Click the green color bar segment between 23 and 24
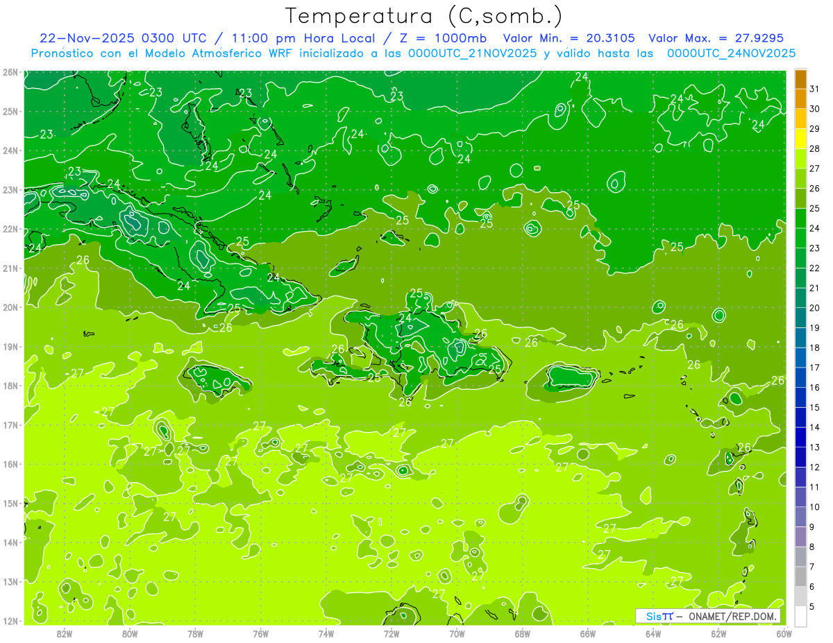This screenshot has width=833, height=643. pyautogui.click(x=800, y=238)
